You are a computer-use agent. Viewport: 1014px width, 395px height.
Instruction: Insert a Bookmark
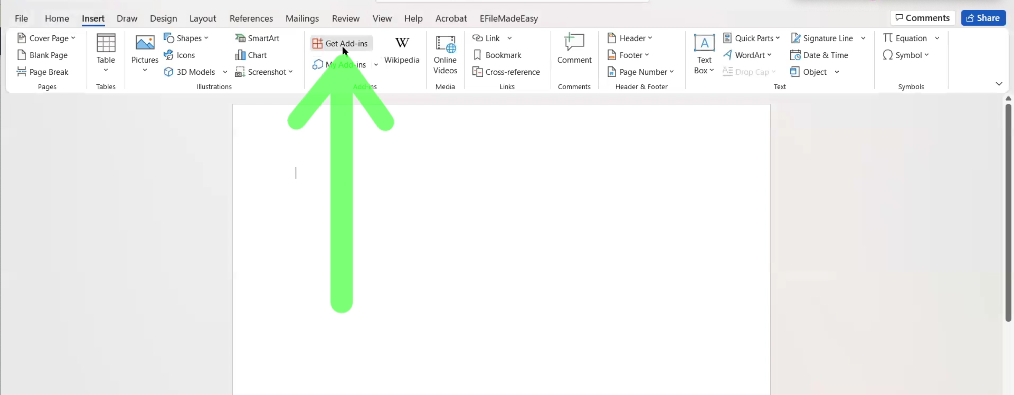(497, 55)
